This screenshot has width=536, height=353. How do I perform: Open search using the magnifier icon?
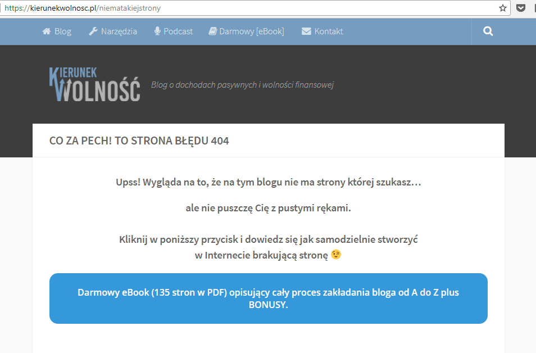(x=487, y=31)
